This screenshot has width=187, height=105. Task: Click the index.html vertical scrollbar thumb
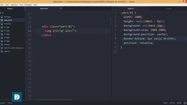111,21
